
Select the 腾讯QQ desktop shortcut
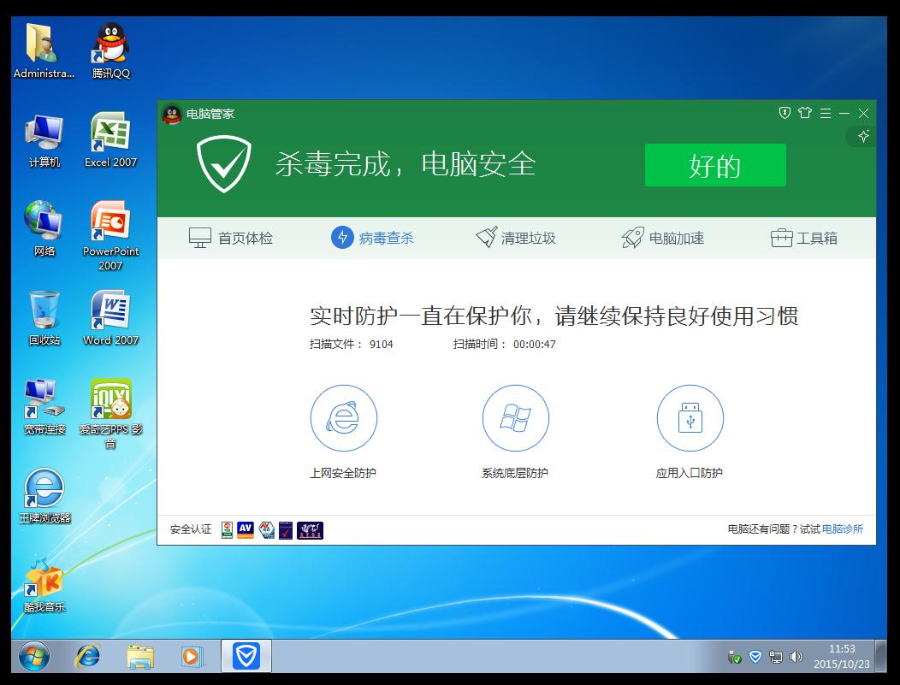pos(110,51)
